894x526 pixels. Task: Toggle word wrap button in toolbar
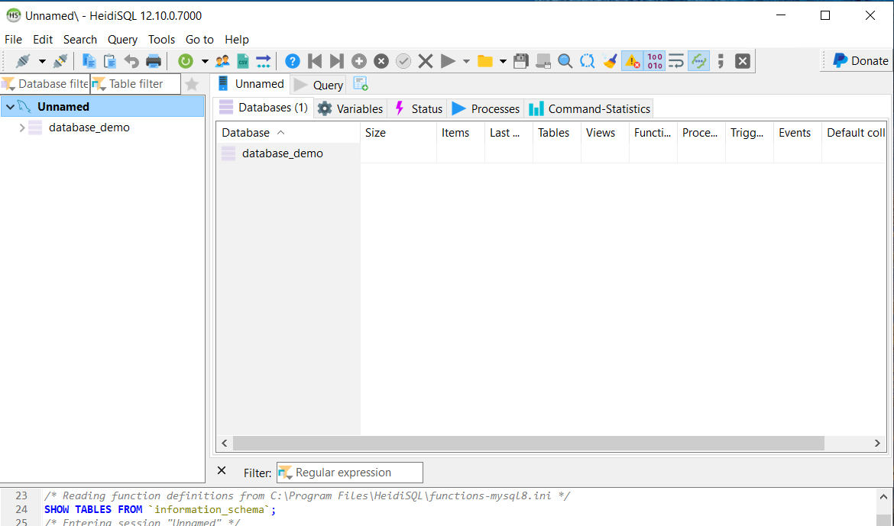pos(676,61)
